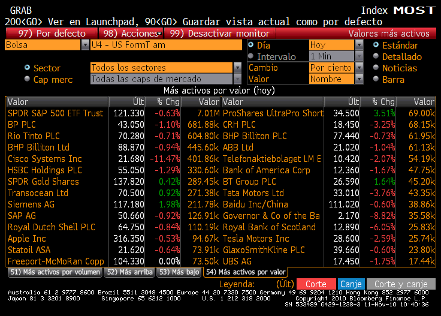Image resolution: width=441 pixels, height=316 pixels.
Task: Click Bank of America Corp
Action: click(x=267, y=170)
